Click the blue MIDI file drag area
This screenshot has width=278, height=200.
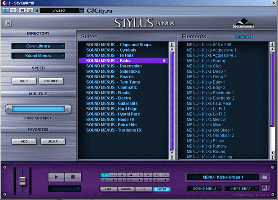38,109
